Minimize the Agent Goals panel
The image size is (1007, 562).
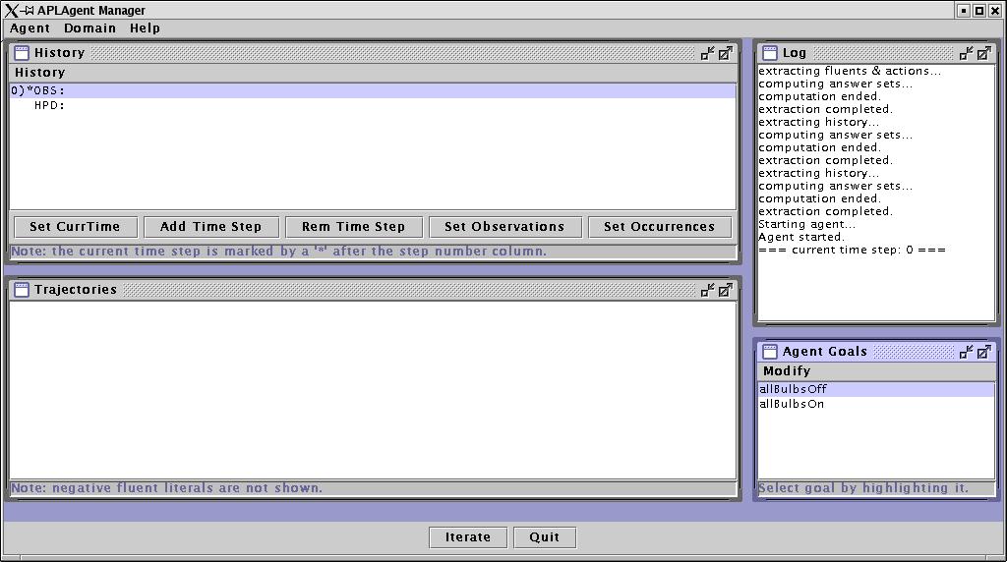click(967, 352)
